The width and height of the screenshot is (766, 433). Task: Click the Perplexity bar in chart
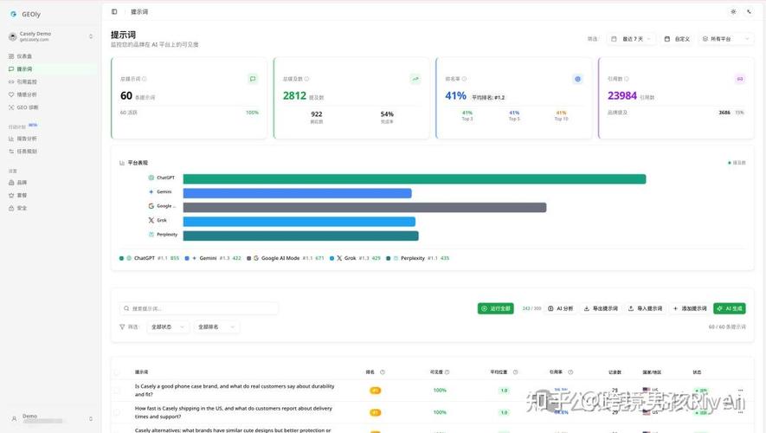click(300, 236)
